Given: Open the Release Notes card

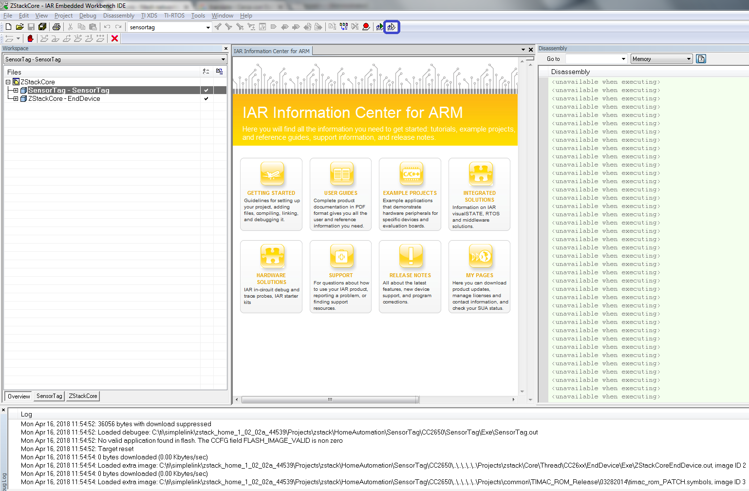Looking at the screenshot, I should click(x=410, y=277).
